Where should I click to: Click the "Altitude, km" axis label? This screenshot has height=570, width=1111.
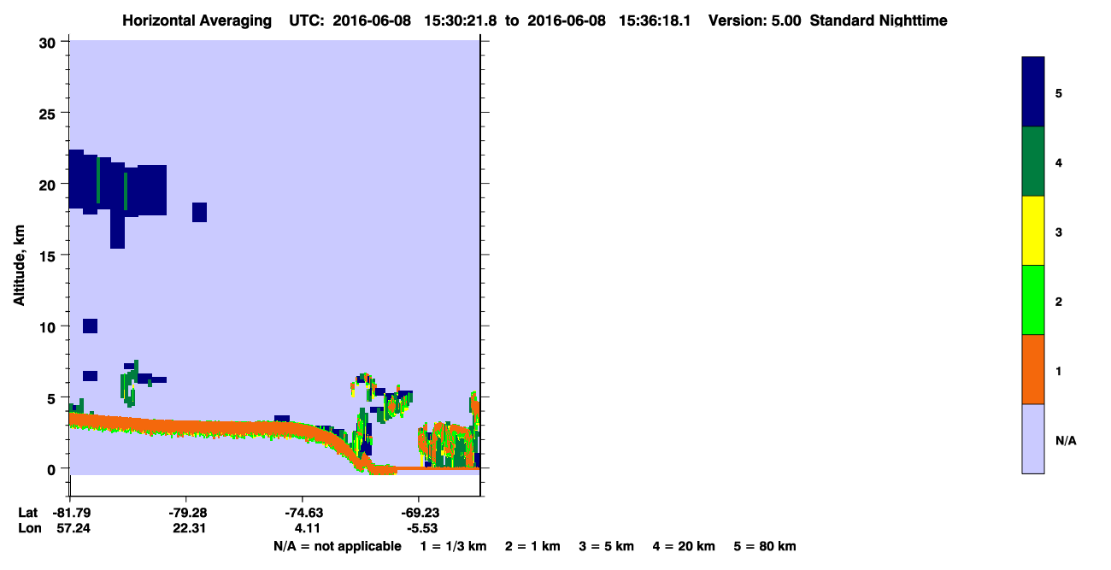point(19,267)
